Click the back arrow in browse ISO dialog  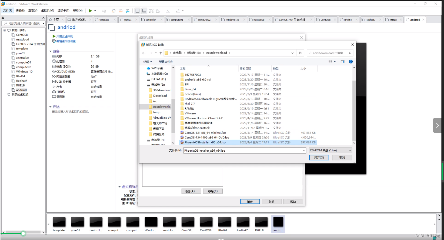coord(144,53)
